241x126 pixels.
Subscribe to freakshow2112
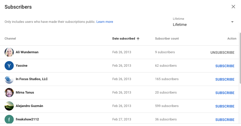click(225, 120)
